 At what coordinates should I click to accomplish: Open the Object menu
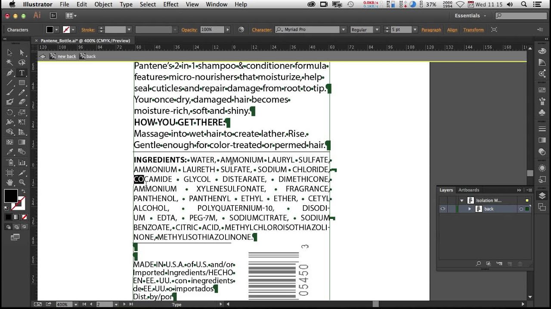tap(103, 4)
